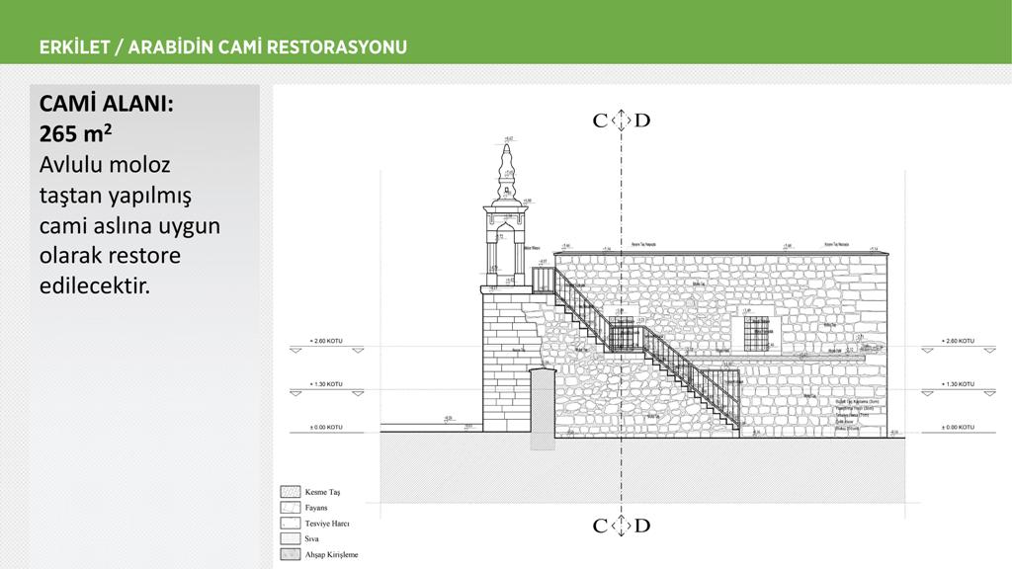Click the bottom C-D section marker arrow
1012x569 pixels.
point(621,526)
